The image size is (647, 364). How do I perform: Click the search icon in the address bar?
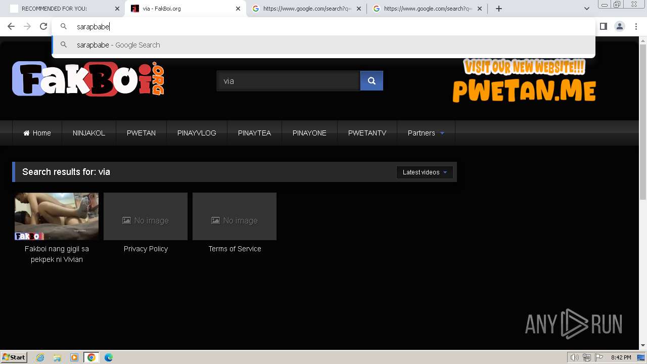(x=64, y=26)
